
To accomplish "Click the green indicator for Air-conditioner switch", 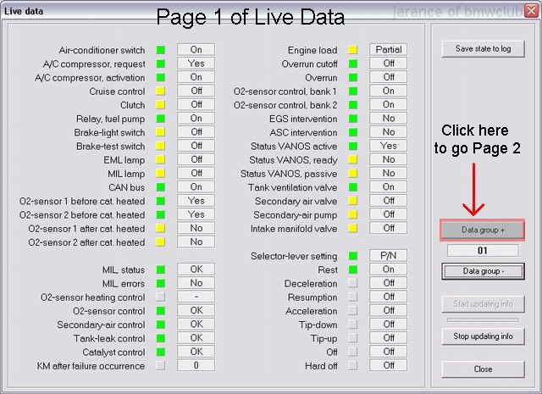I will click(x=160, y=50).
